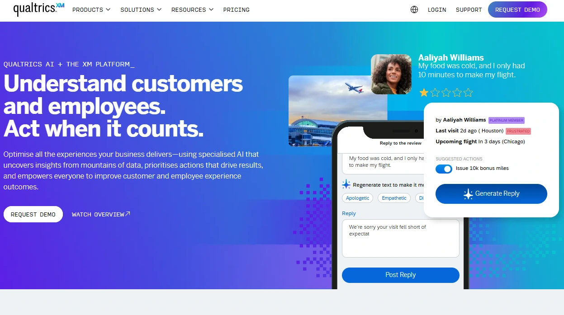Image resolution: width=564 pixels, height=315 pixels.
Task: Open the globe language selector
Action: click(x=414, y=9)
